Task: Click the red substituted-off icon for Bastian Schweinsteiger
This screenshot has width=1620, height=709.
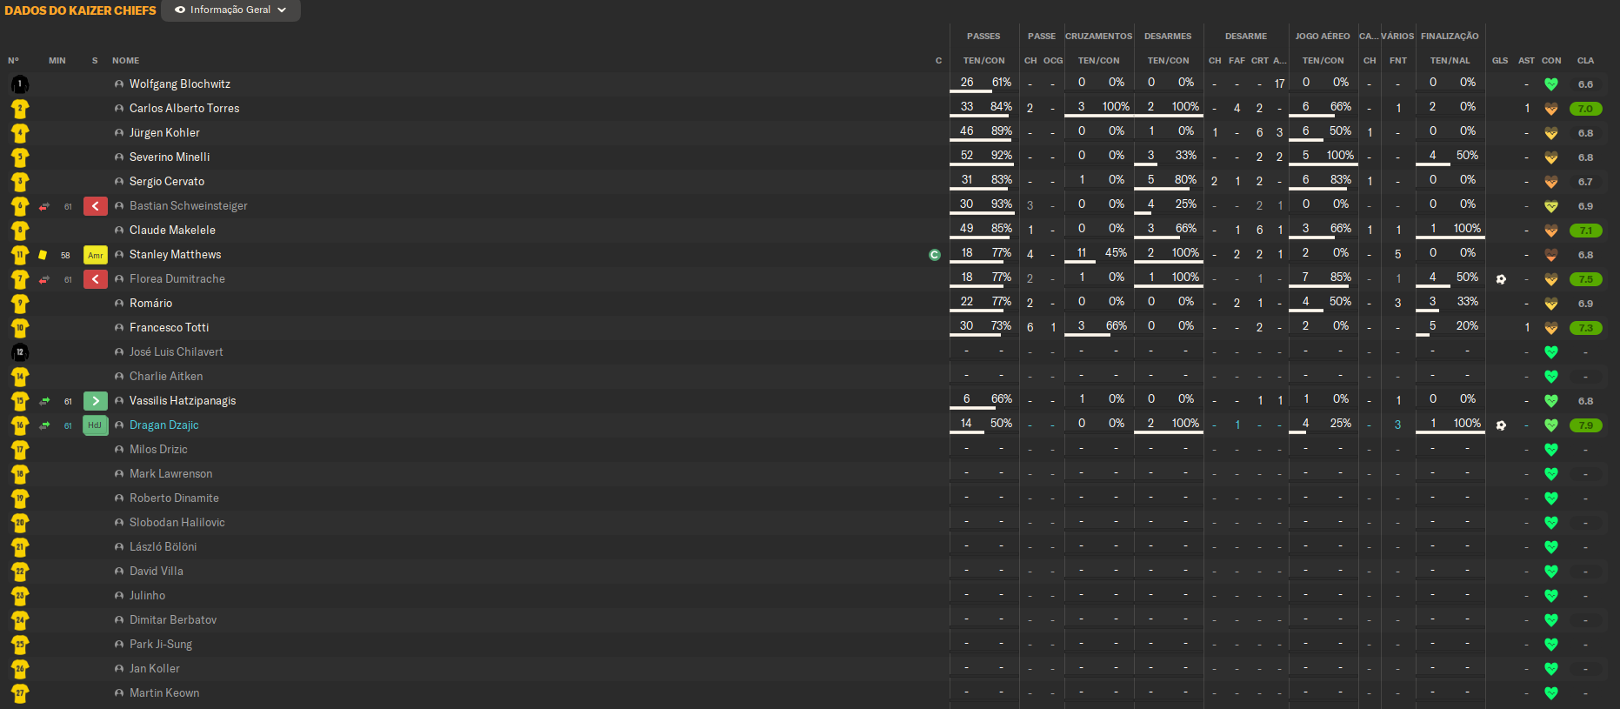Action: click(x=96, y=206)
